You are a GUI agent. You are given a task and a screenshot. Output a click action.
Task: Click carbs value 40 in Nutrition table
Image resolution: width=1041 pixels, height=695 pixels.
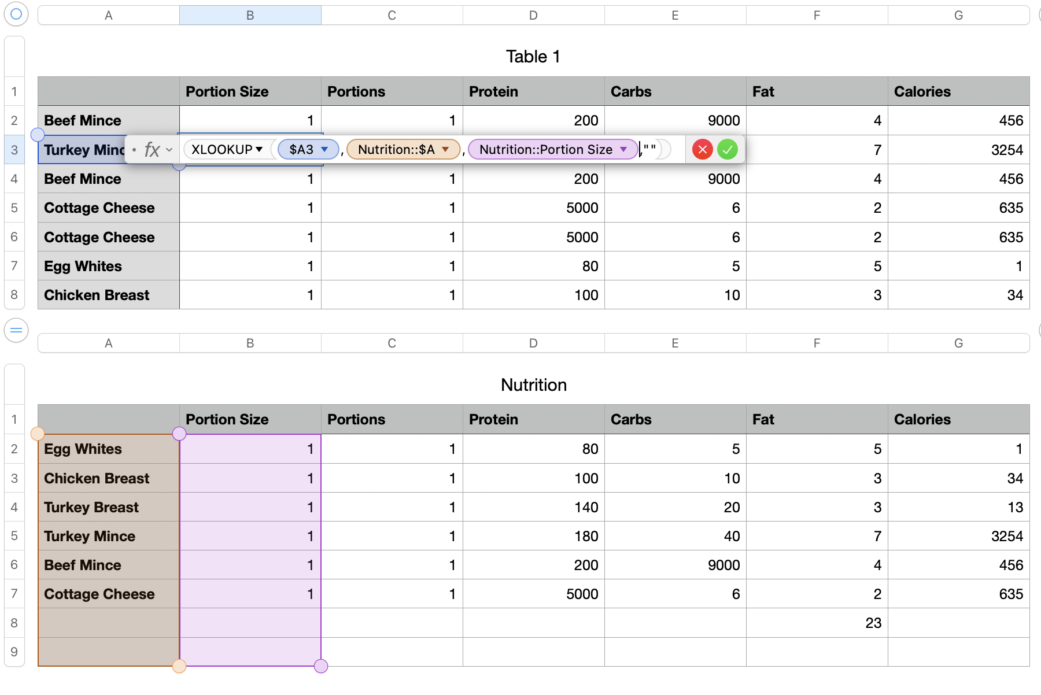coord(732,536)
